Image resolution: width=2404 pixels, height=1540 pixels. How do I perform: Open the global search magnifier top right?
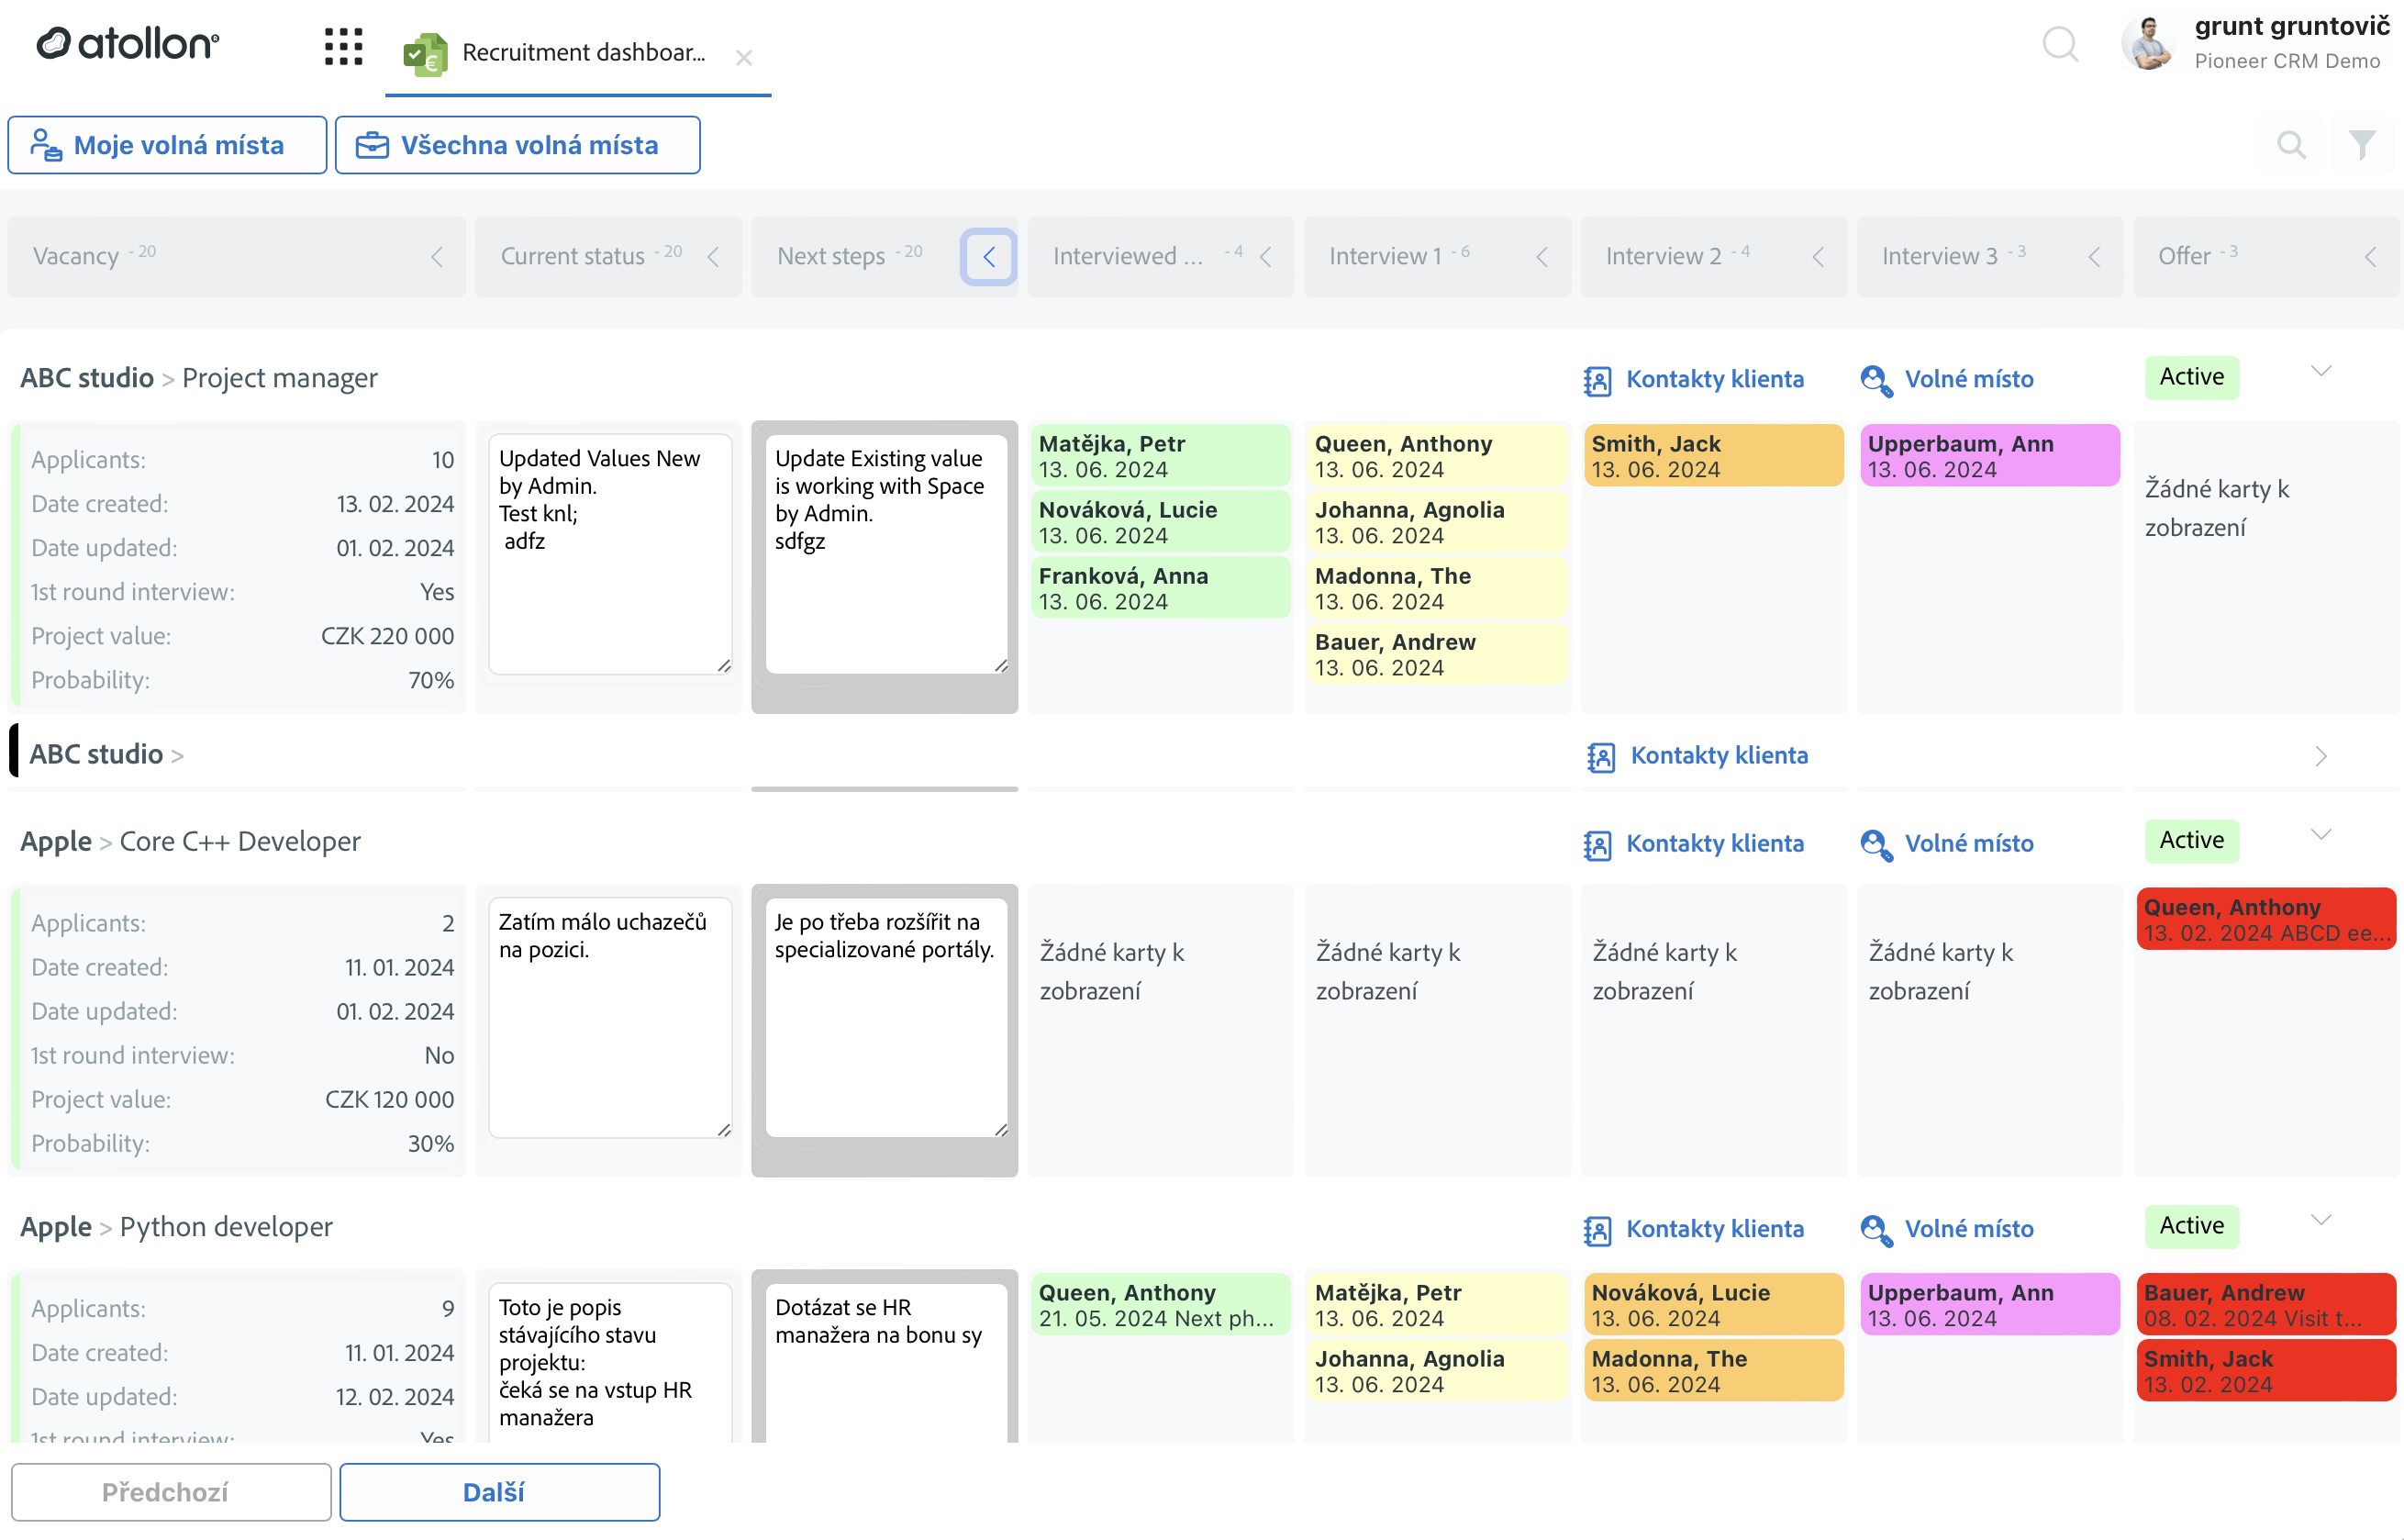[x=2061, y=45]
